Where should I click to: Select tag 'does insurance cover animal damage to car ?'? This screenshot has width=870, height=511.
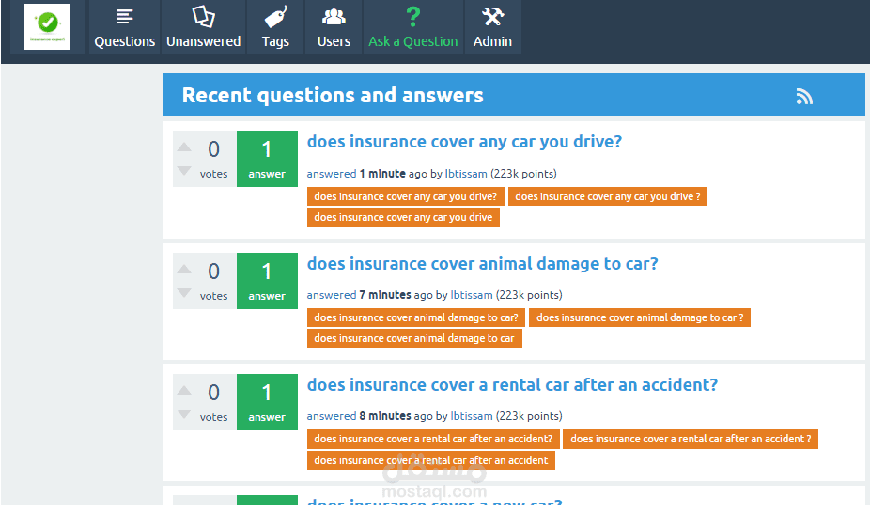[x=639, y=317]
